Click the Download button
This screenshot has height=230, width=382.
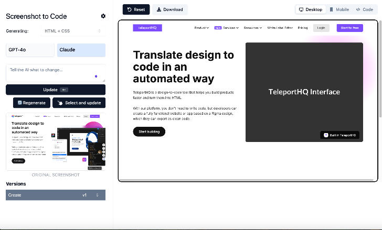click(x=170, y=9)
